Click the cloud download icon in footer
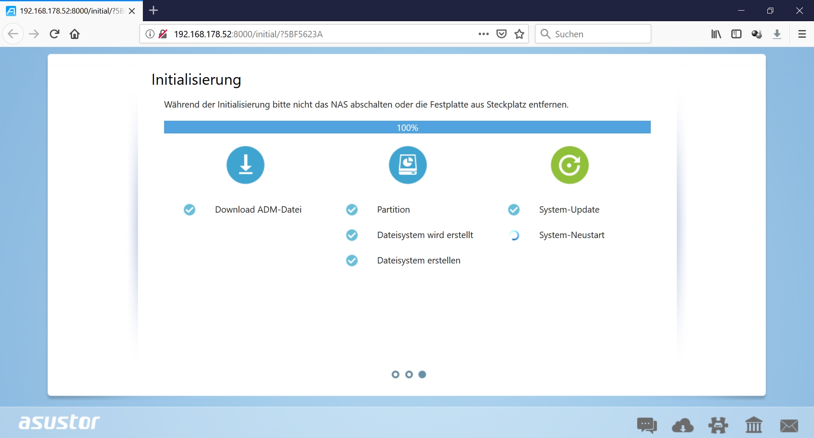The height and width of the screenshot is (438, 814). click(x=683, y=425)
